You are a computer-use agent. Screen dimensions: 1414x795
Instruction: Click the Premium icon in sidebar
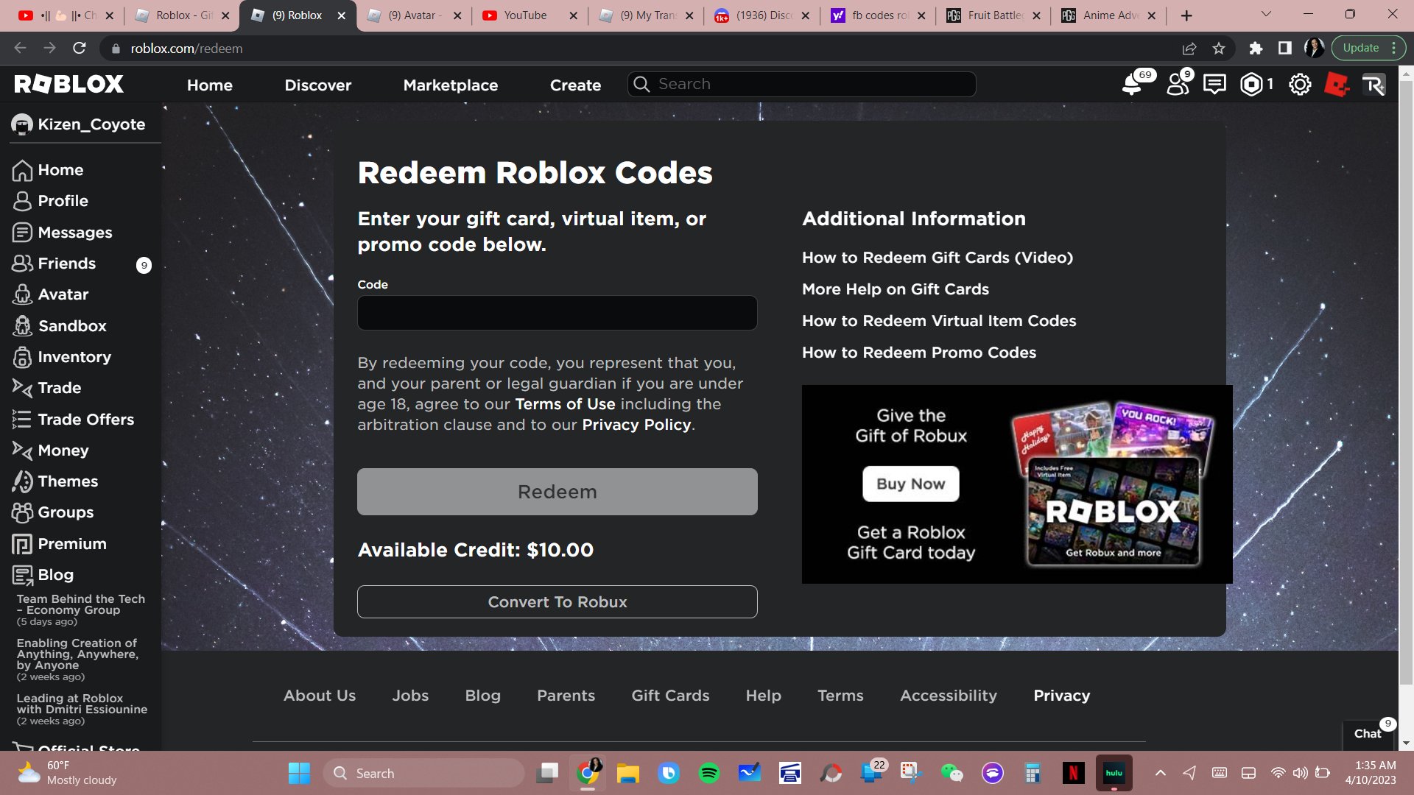point(21,543)
